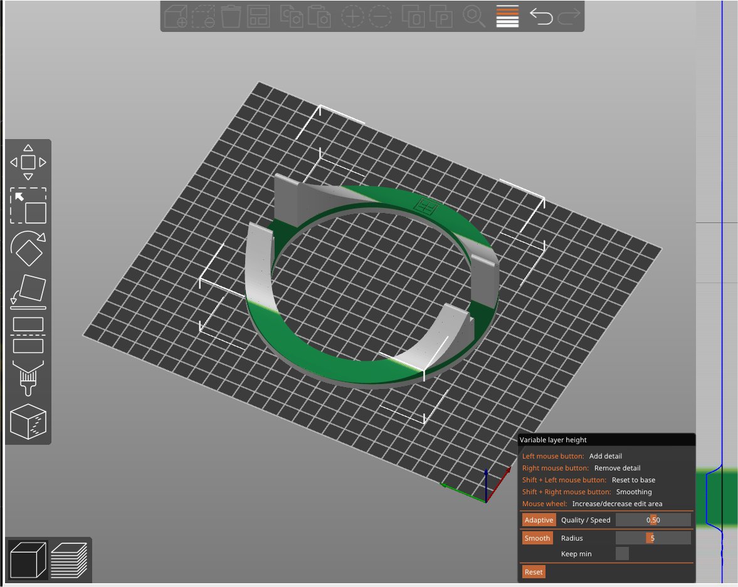Image resolution: width=738 pixels, height=587 pixels.
Task: Click the Undo arrow
Action: (540, 16)
